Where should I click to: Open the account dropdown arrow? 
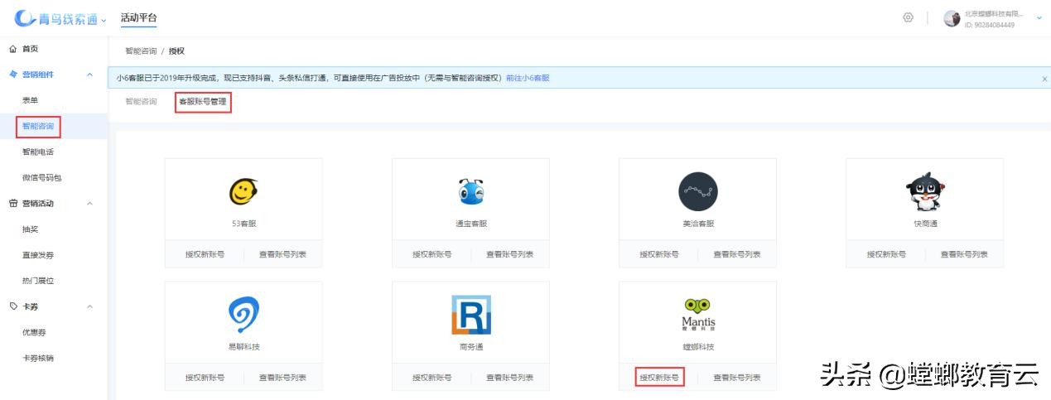tap(1039, 17)
